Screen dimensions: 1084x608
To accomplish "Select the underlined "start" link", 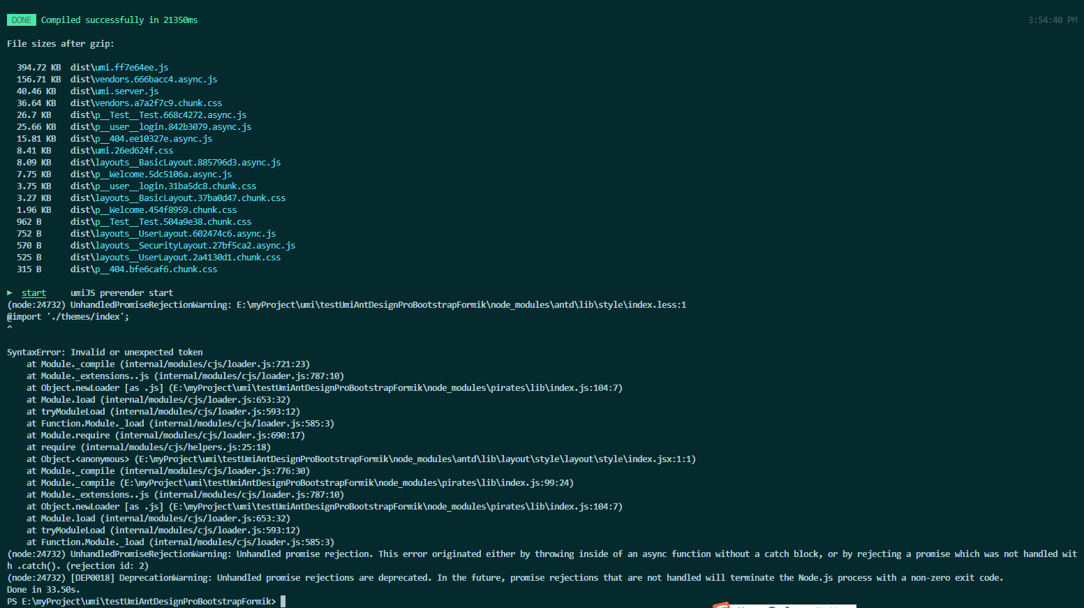I will [x=34, y=292].
